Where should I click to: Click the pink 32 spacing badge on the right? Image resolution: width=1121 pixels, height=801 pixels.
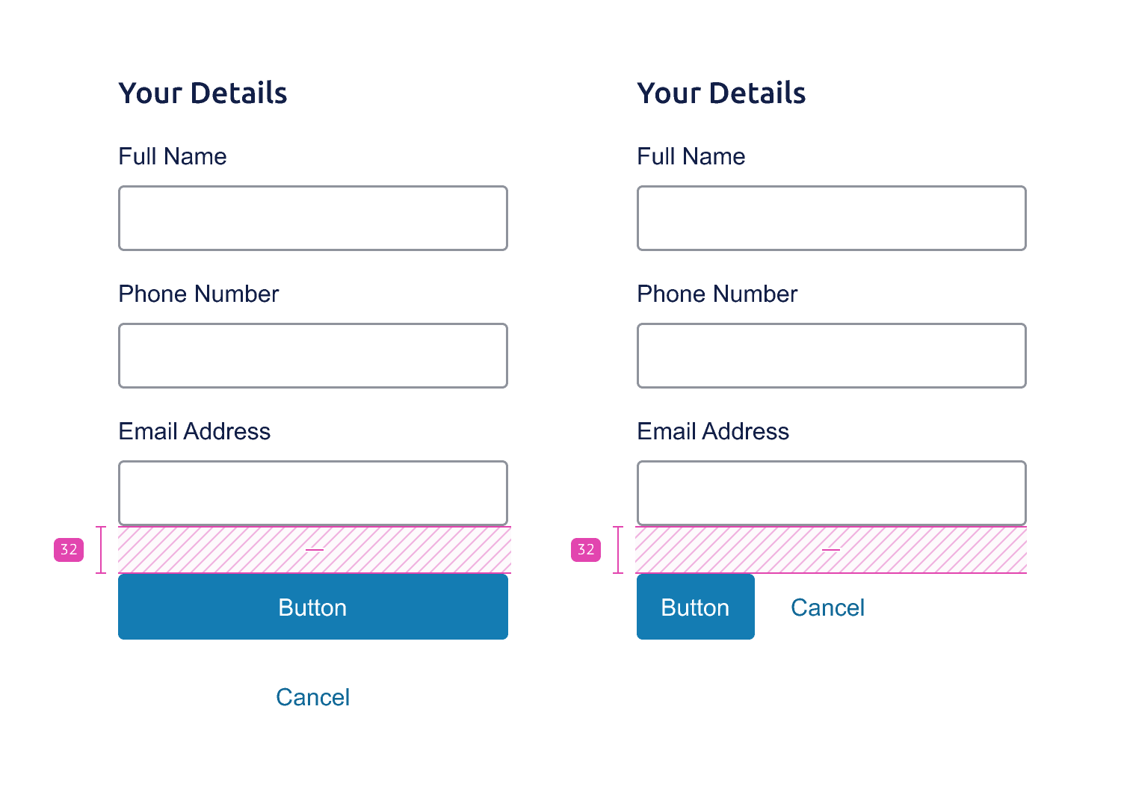(x=586, y=549)
